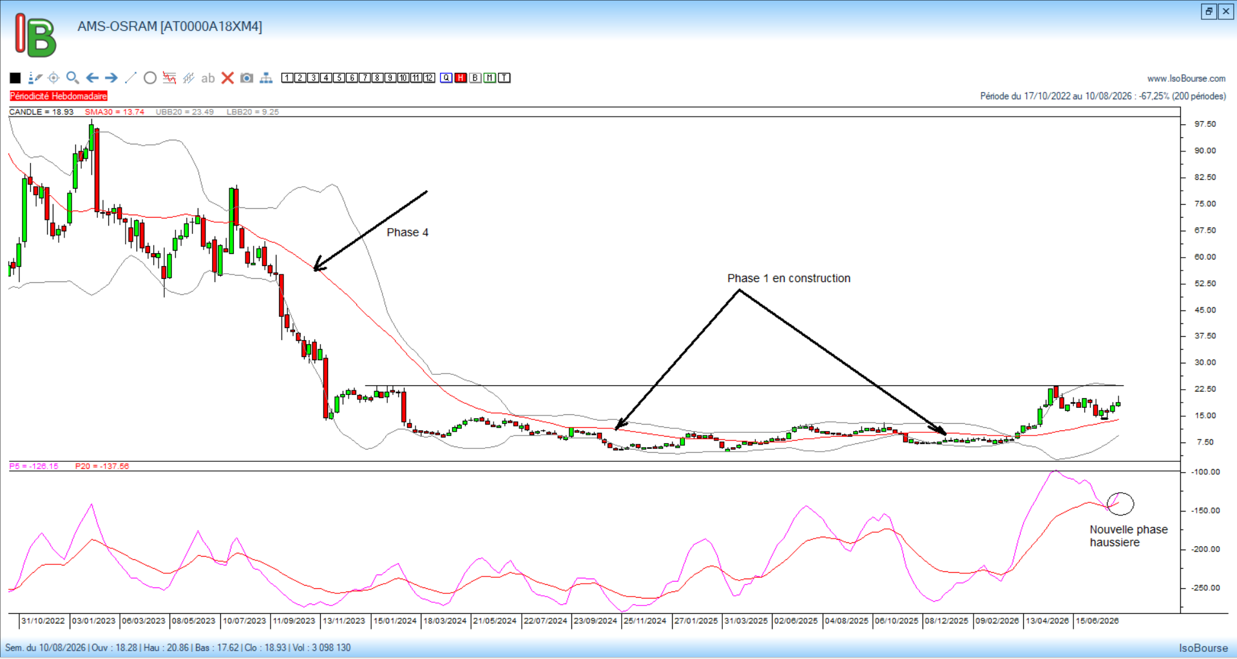Click the 'Sem. du 10/08/2026' status bar text

[46, 648]
